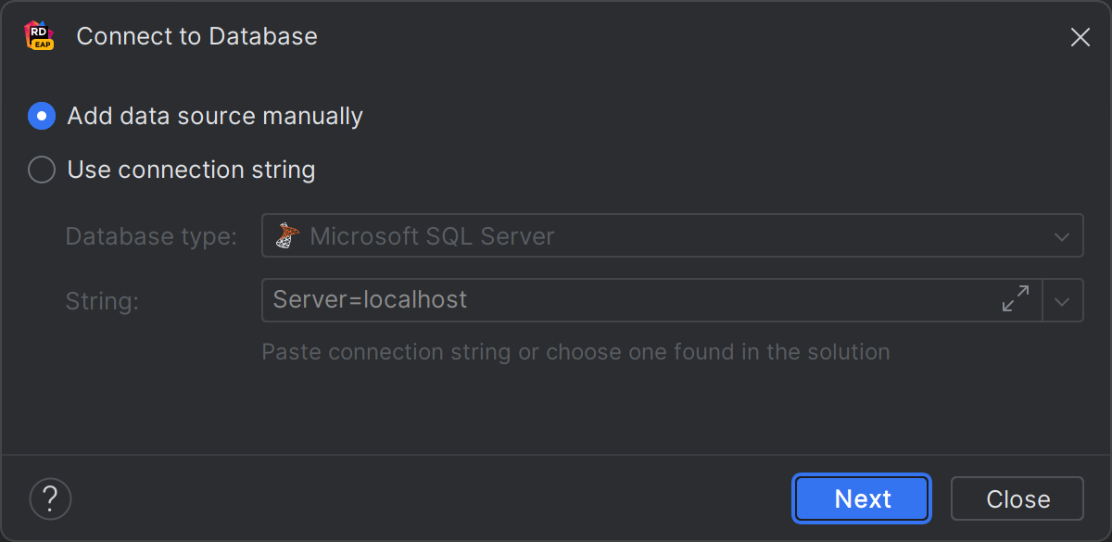
Task: Click the "Use connection string" label text
Action: (x=191, y=170)
